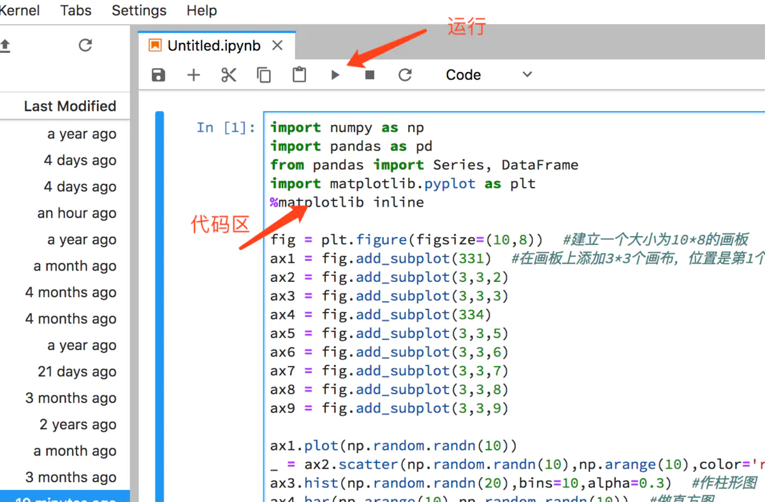Interrupt the kernel using the stop icon
This screenshot has width=765, height=502.
370,75
